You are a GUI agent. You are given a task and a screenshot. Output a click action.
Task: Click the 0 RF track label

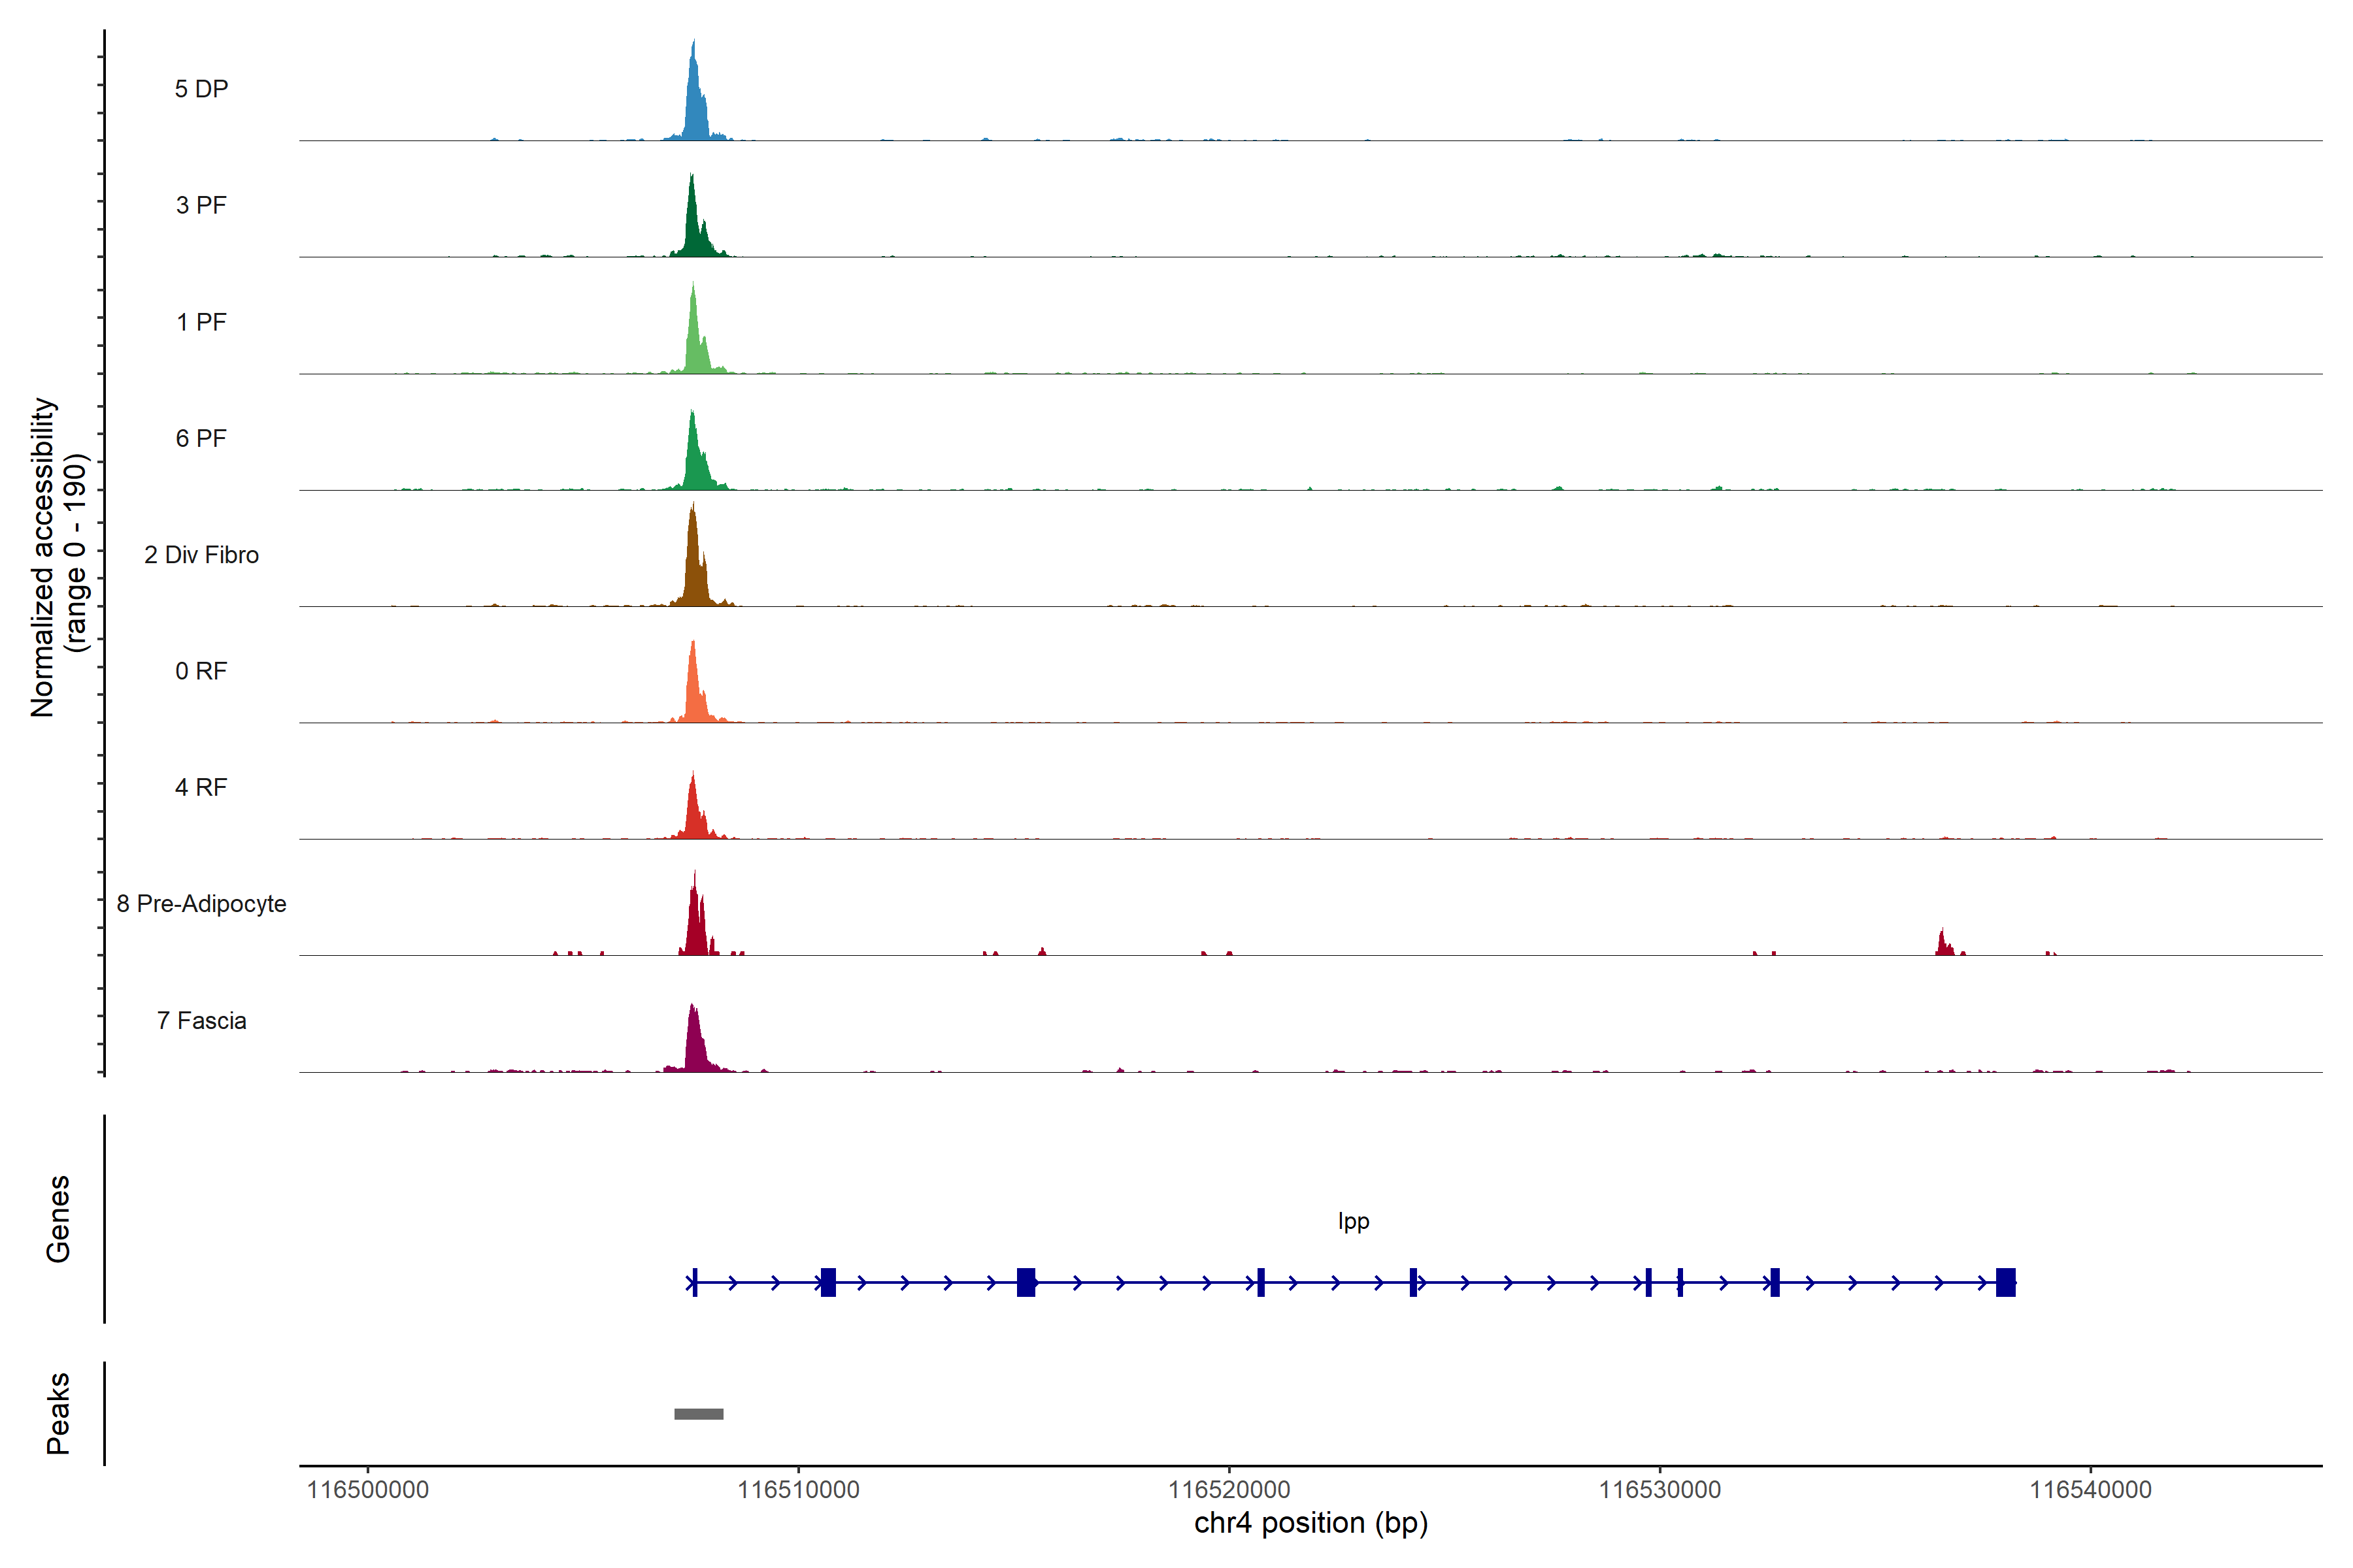click(x=201, y=671)
